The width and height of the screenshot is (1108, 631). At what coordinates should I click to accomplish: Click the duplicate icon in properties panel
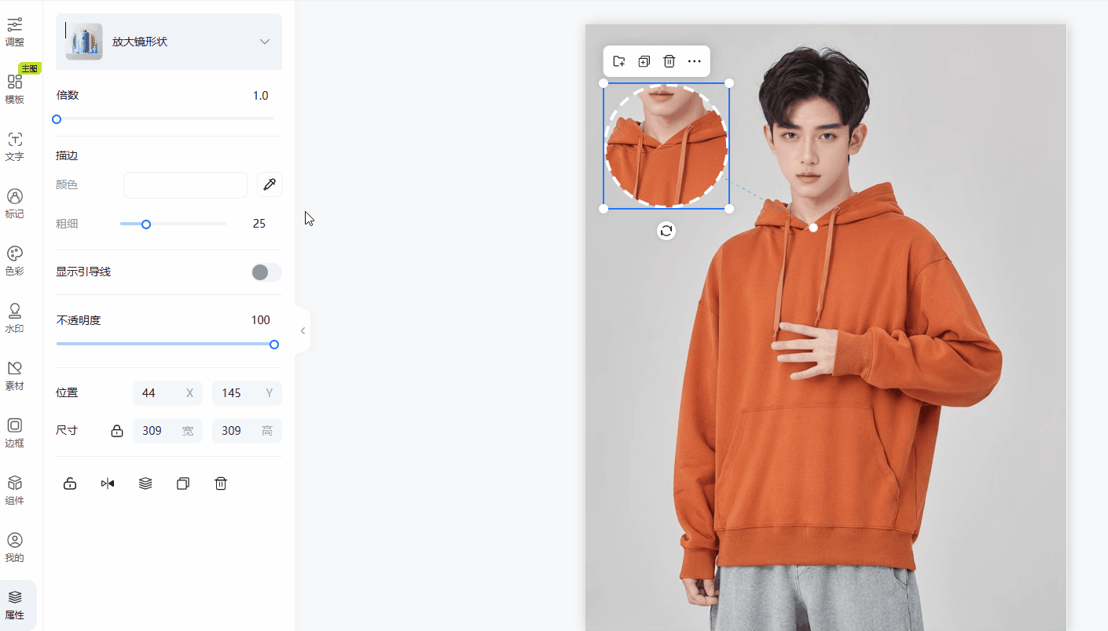pos(183,483)
